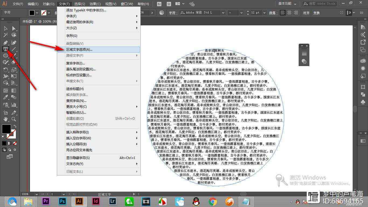Select the Type tool
The image size is (368, 207).
tap(5, 49)
